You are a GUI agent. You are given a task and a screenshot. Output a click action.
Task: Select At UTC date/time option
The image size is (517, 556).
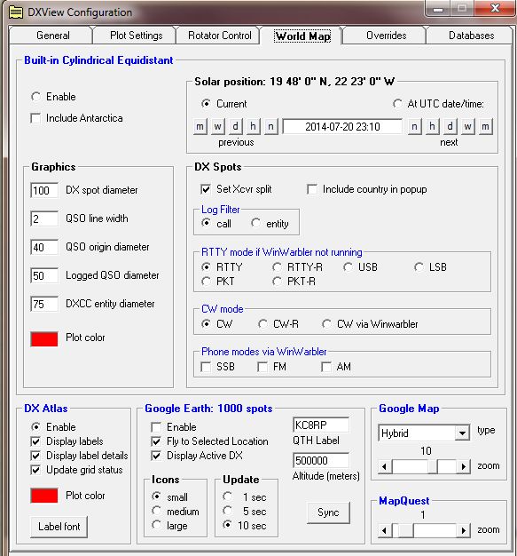pyautogui.click(x=397, y=104)
